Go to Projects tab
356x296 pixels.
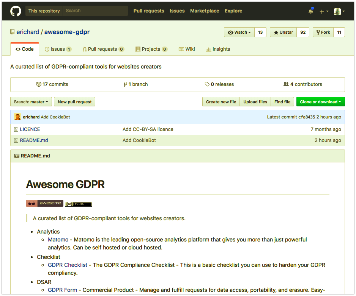[151, 49]
